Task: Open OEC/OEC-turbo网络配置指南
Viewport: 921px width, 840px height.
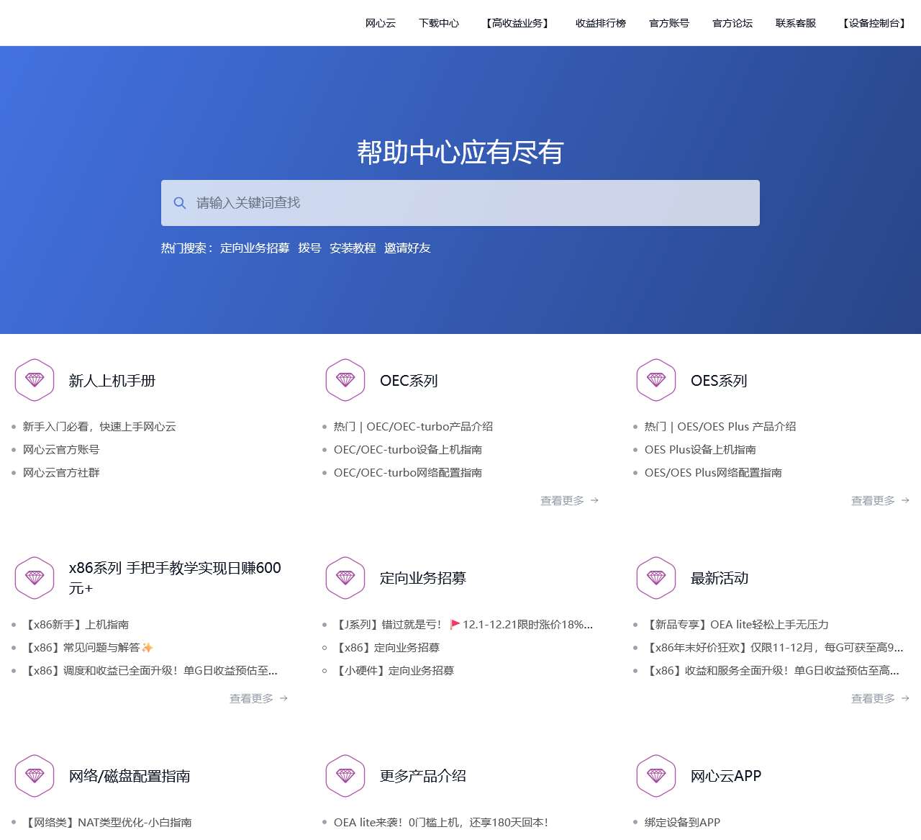Action: [x=408, y=473]
